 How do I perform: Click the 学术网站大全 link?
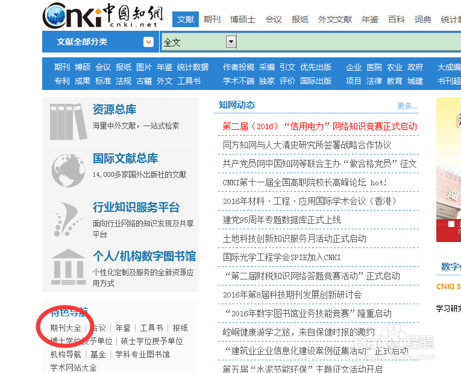point(74,368)
